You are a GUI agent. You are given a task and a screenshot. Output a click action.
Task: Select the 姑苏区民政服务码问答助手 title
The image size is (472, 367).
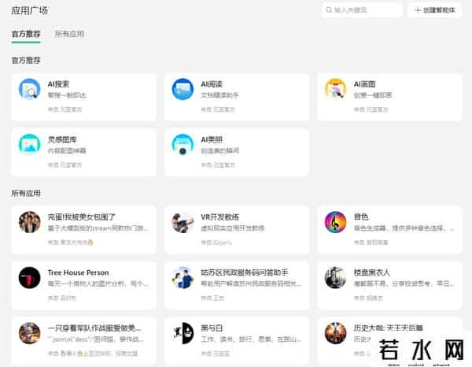(x=245, y=272)
